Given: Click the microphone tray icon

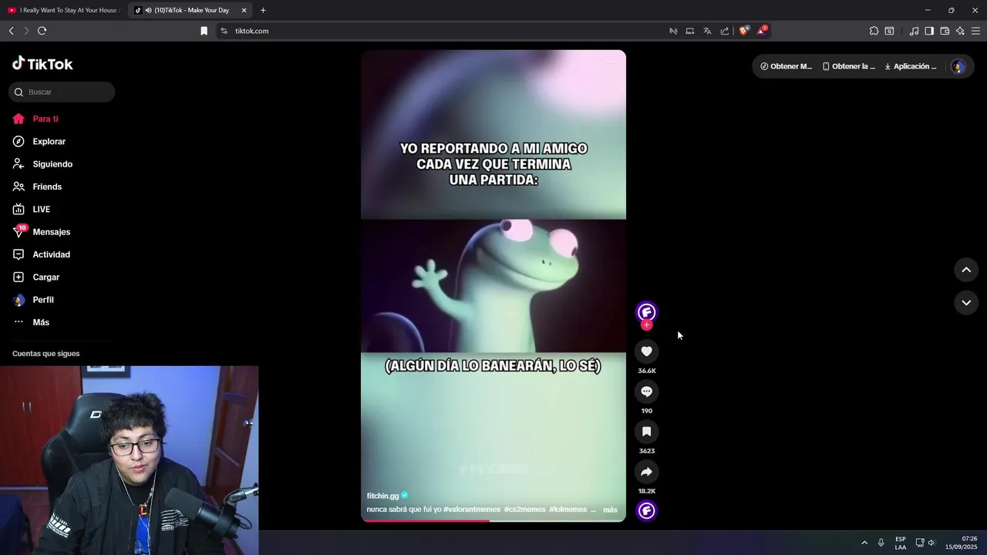Looking at the screenshot, I should [x=881, y=543].
